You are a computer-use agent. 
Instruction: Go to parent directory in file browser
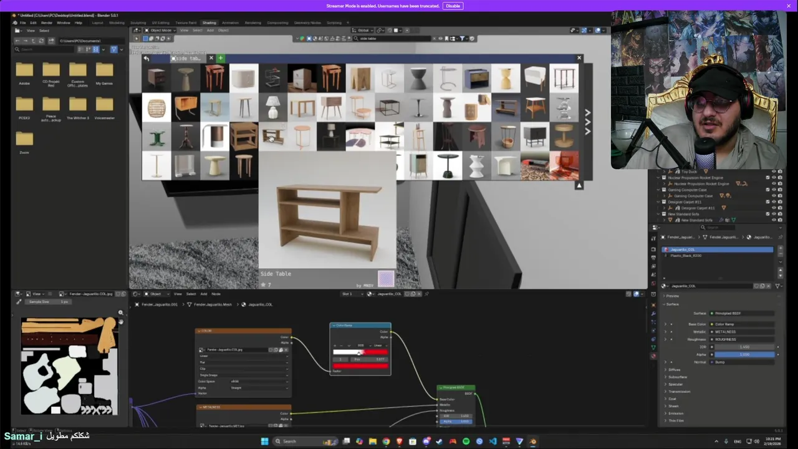34,41
